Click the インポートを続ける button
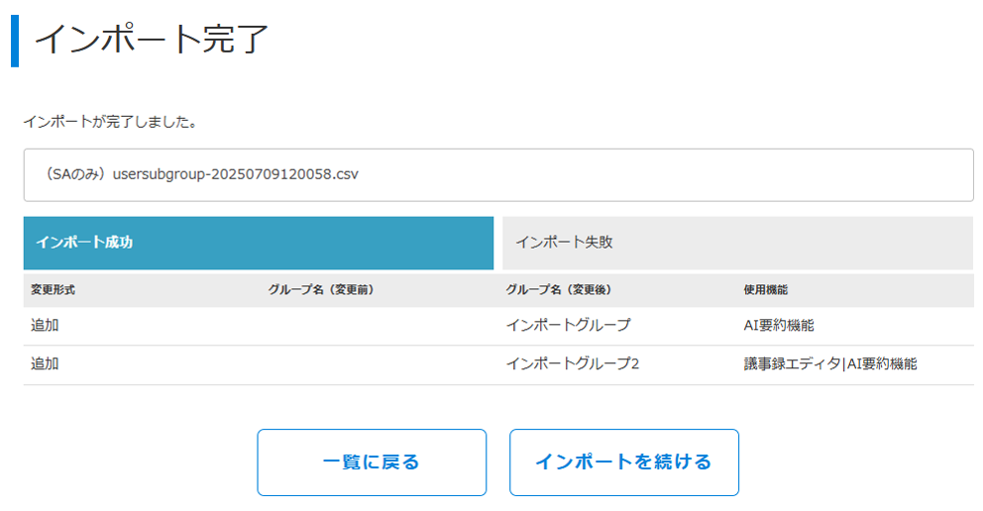 click(623, 462)
